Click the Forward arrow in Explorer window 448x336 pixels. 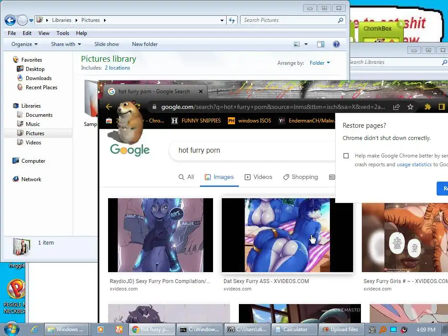coord(22,20)
